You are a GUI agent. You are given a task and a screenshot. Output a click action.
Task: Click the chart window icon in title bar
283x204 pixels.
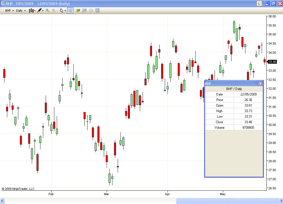[3, 3]
